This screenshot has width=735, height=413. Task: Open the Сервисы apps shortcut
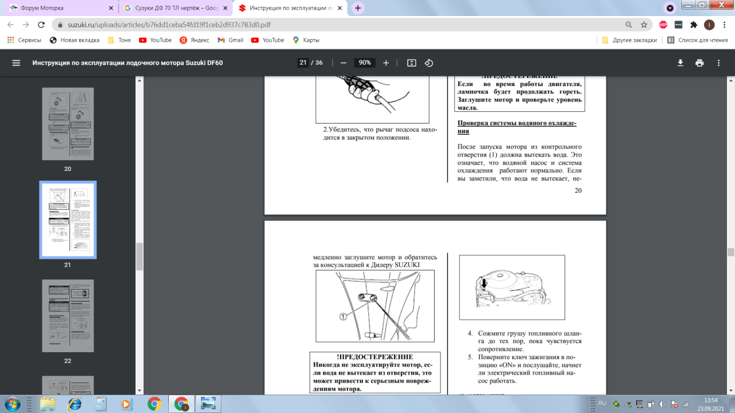click(x=24, y=40)
